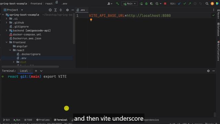Click frontend in breadcrumb path
Viewport: 220px width, 124px height.
point(36,4)
